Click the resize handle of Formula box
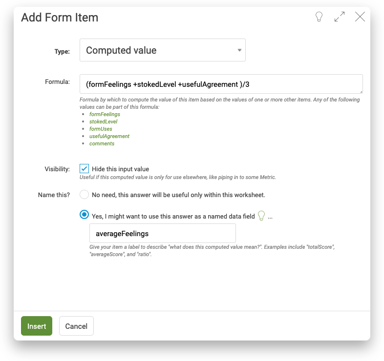This screenshot has height=361, width=384. coord(361,92)
